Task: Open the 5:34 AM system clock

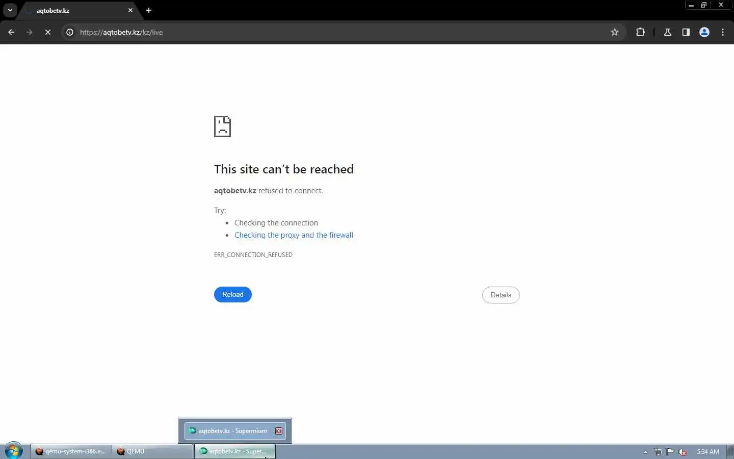Action: click(x=708, y=452)
